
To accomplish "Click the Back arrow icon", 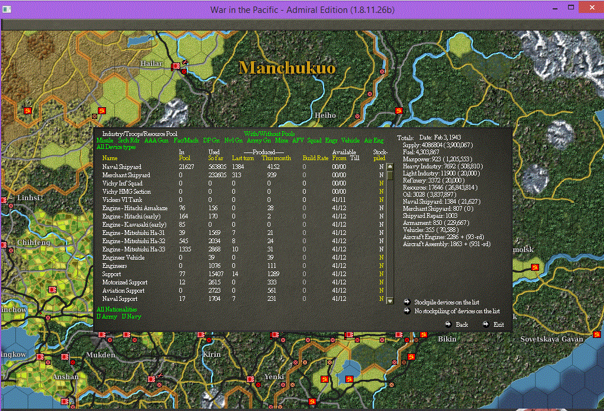I will click(448, 324).
